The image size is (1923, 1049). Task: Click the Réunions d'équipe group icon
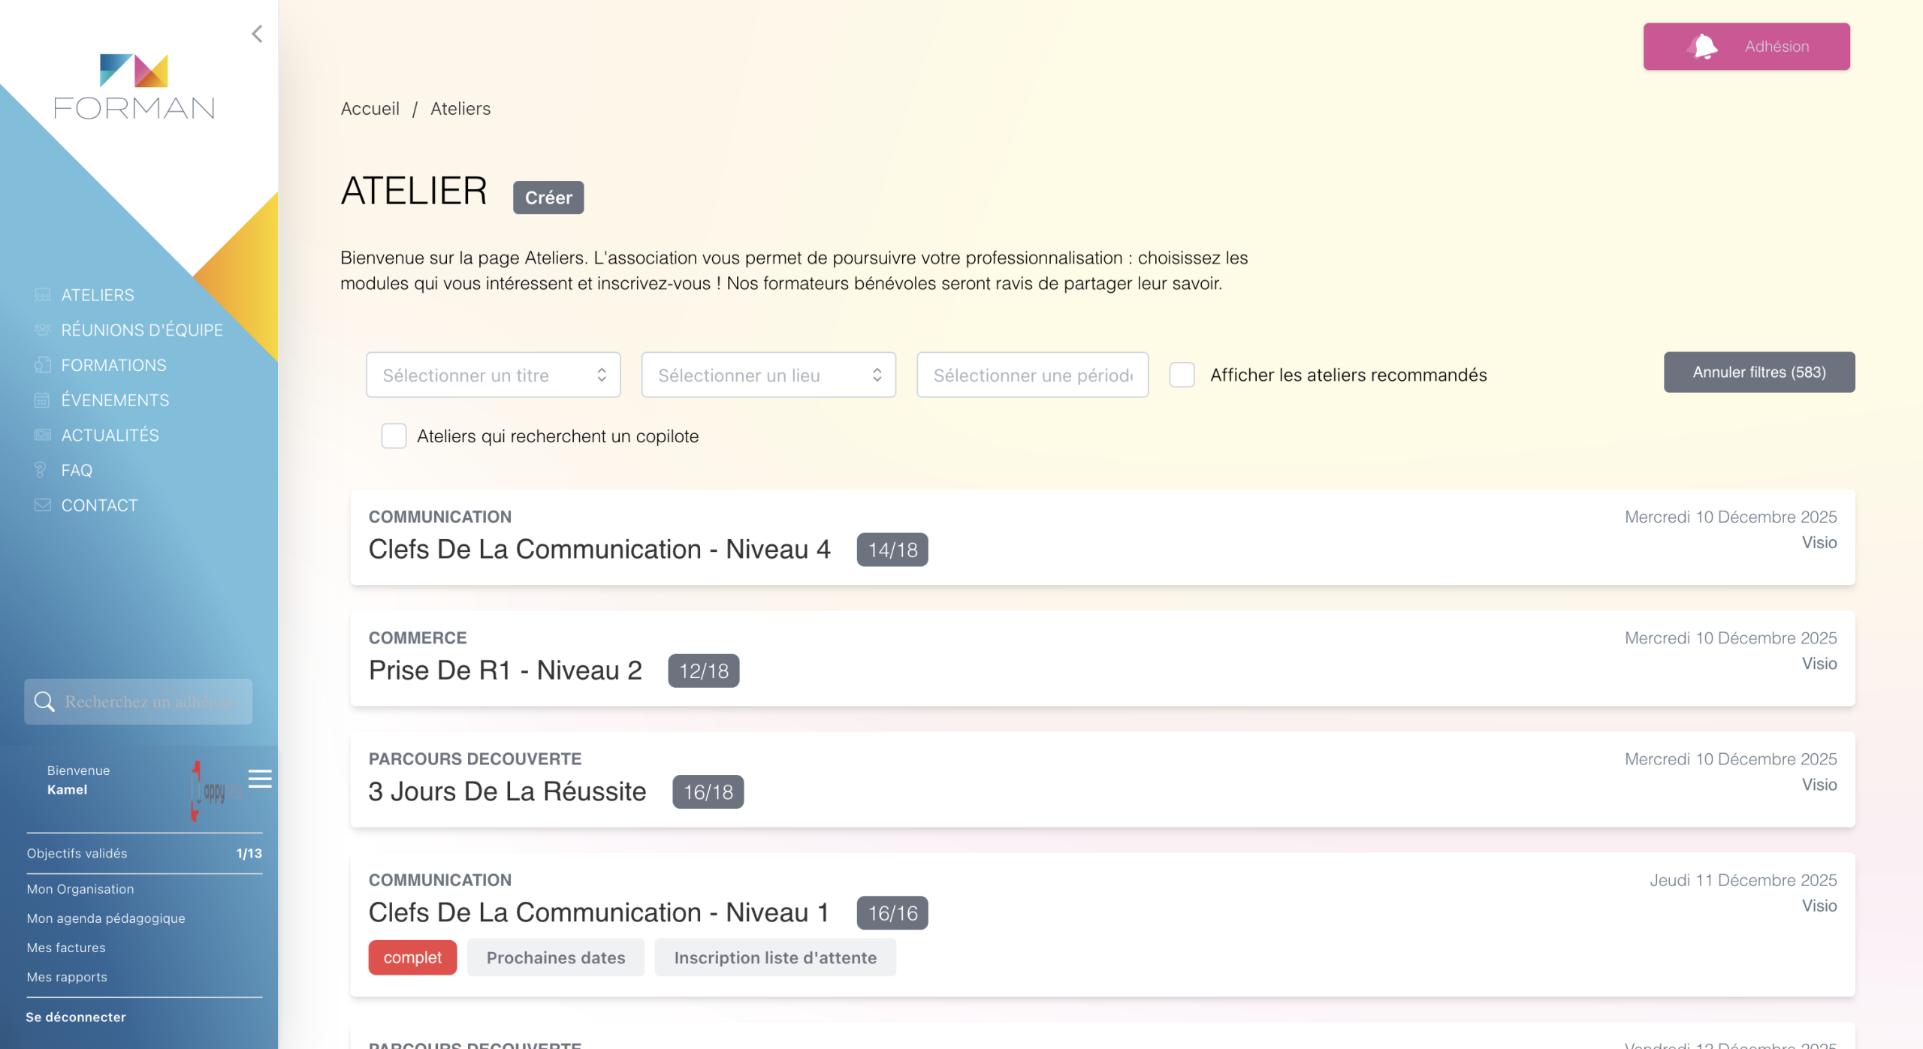(43, 330)
